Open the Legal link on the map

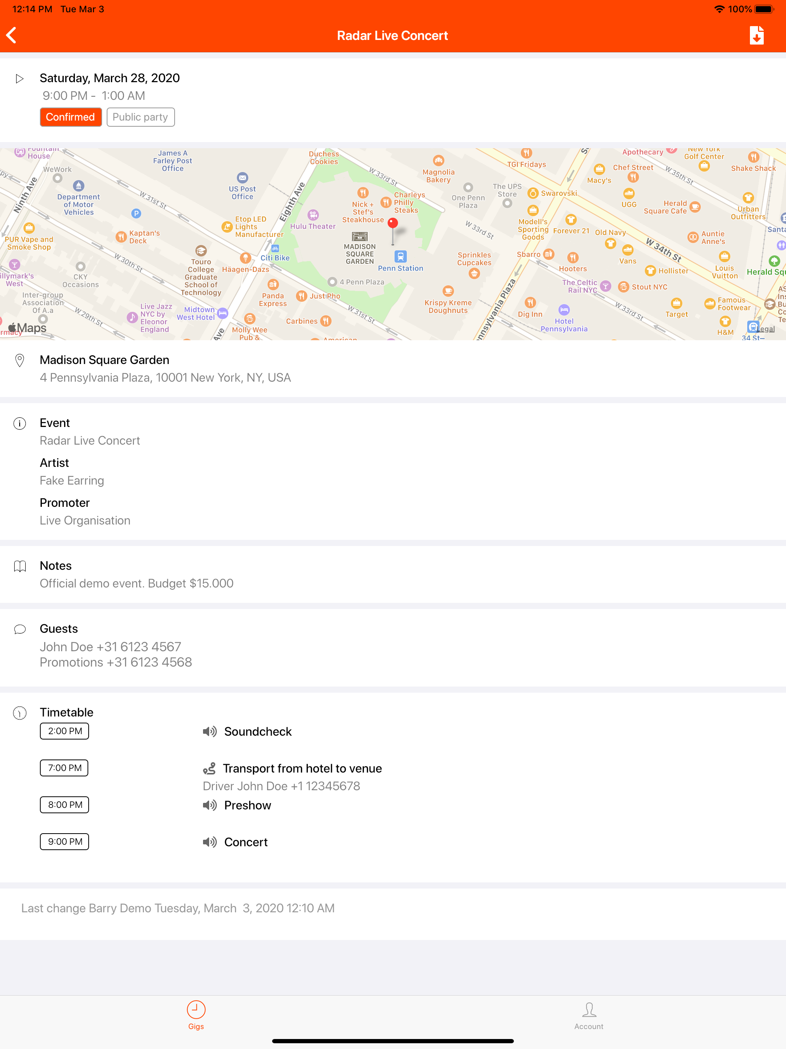(x=765, y=329)
